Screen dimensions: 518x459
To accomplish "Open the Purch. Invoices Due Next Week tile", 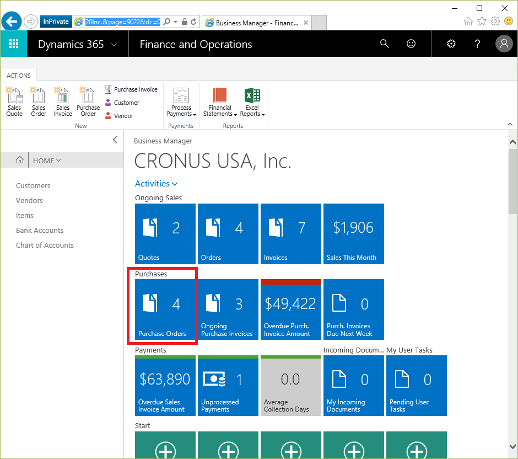I will (x=353, y=309).
